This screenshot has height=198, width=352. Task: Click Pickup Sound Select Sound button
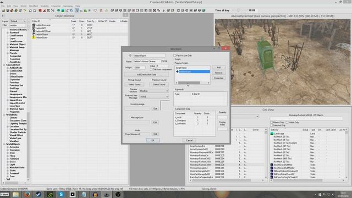pyautogui.click(x=134, y=84)
